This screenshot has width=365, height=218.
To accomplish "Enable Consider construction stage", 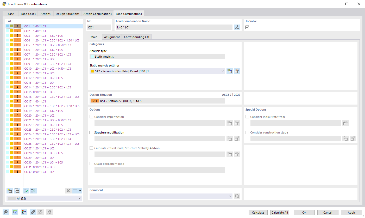I will tap(247, 132).
